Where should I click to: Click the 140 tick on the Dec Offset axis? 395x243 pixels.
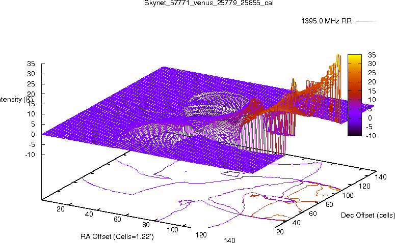[x=381, y=177]
